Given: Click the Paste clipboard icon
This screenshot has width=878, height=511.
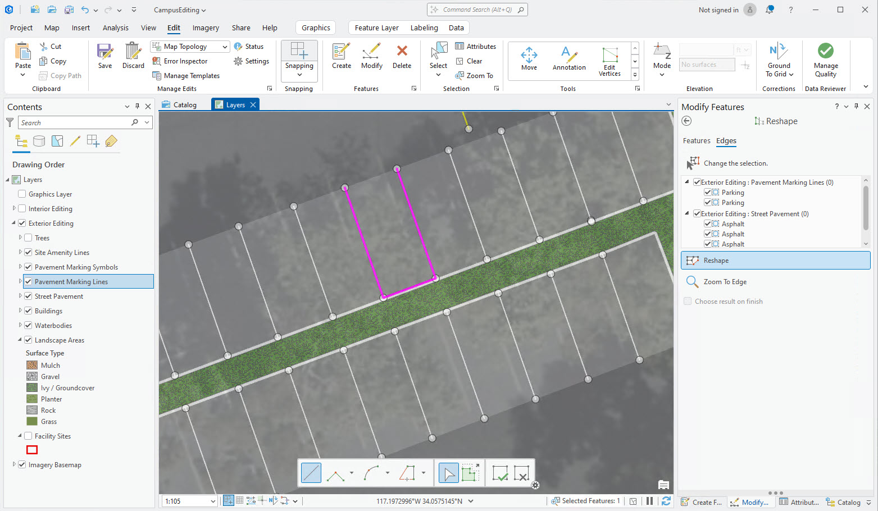Looking at the screenshot, I should [x=23, y=52].
